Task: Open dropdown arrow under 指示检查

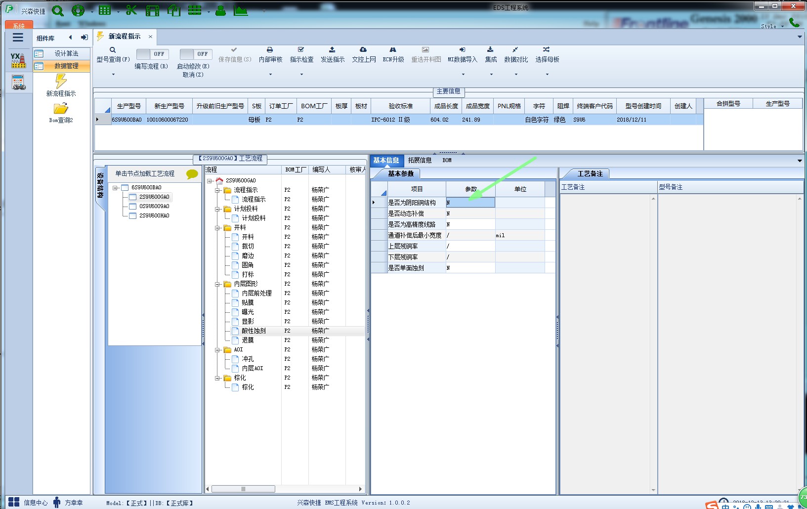Action: coord(301,75)
